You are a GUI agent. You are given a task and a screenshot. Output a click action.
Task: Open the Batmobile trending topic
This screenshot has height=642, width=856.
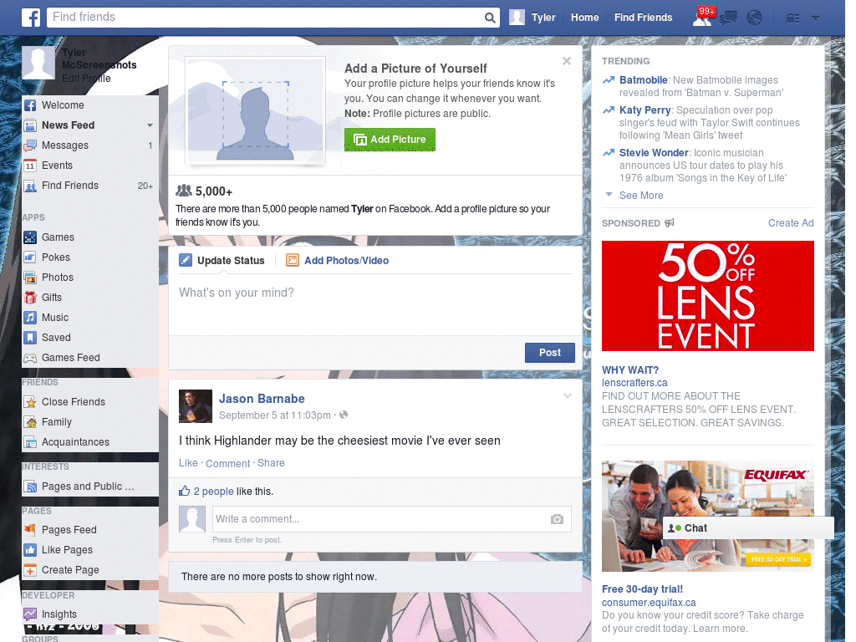pyautogui.click(x=643, y=80)
